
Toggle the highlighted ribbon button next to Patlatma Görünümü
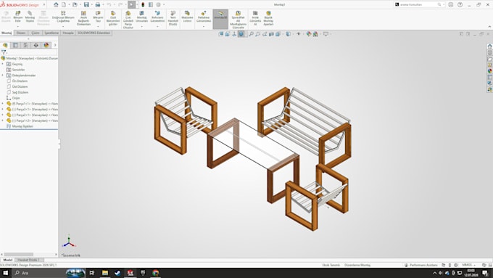tap(220, 19)
